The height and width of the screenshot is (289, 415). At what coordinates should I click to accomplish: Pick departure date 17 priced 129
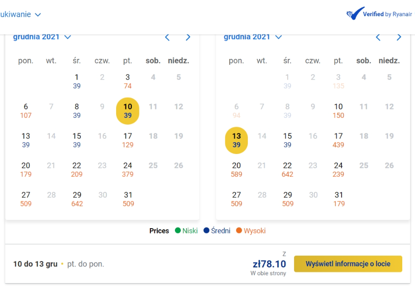click(x=127, y=140)
